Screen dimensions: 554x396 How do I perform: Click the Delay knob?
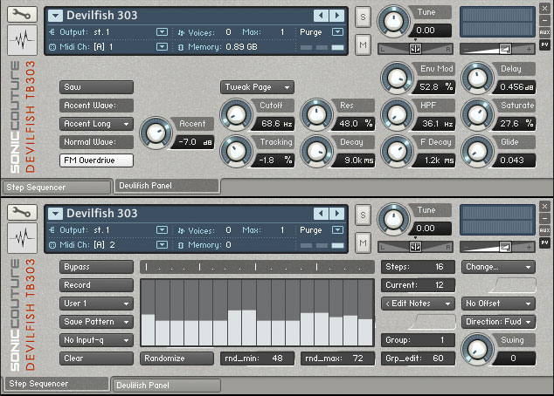477,79
